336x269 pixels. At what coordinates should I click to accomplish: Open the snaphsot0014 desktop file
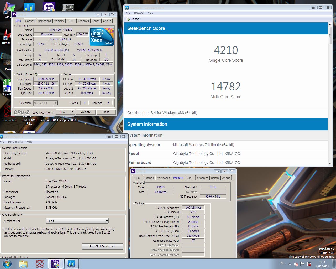49,120
